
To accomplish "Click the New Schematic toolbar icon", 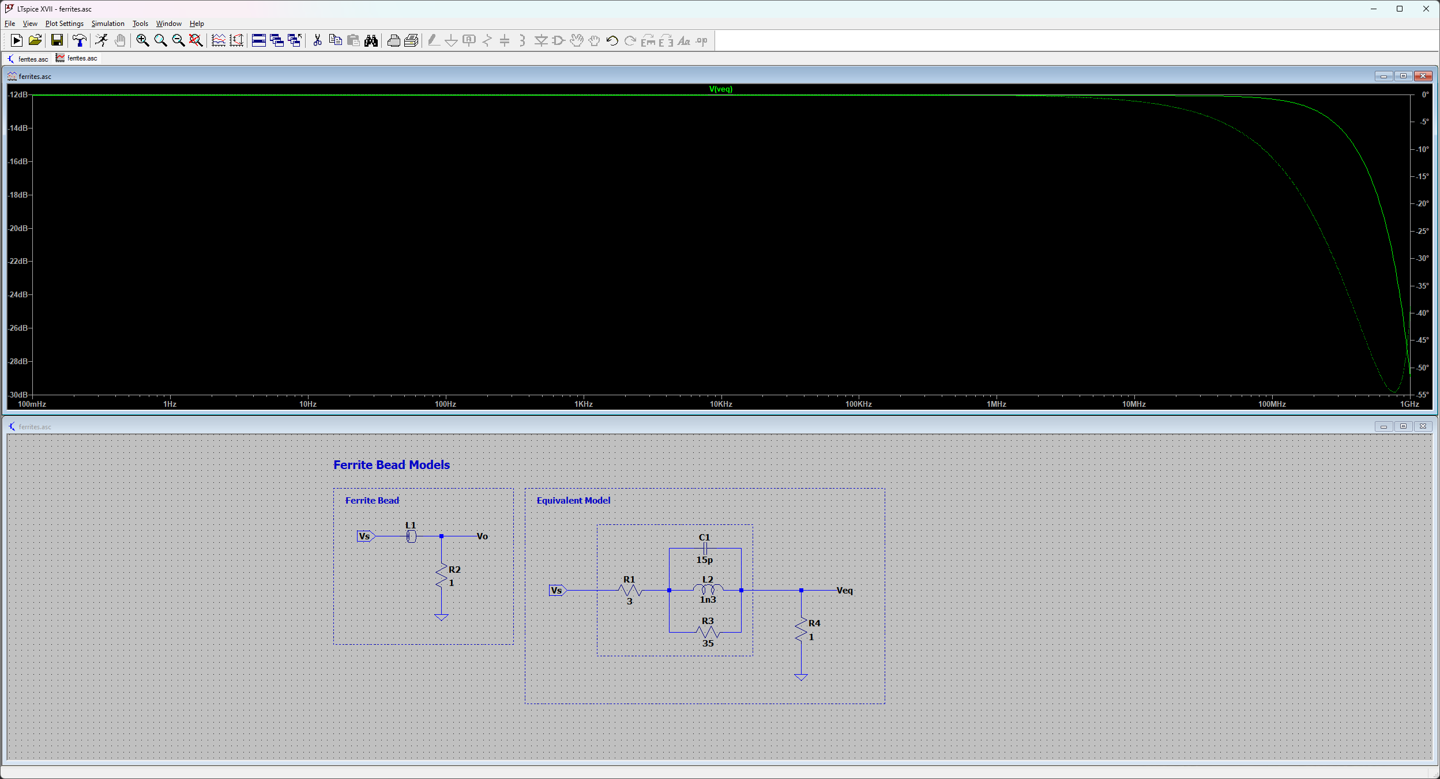I will [x=17, y=40].
